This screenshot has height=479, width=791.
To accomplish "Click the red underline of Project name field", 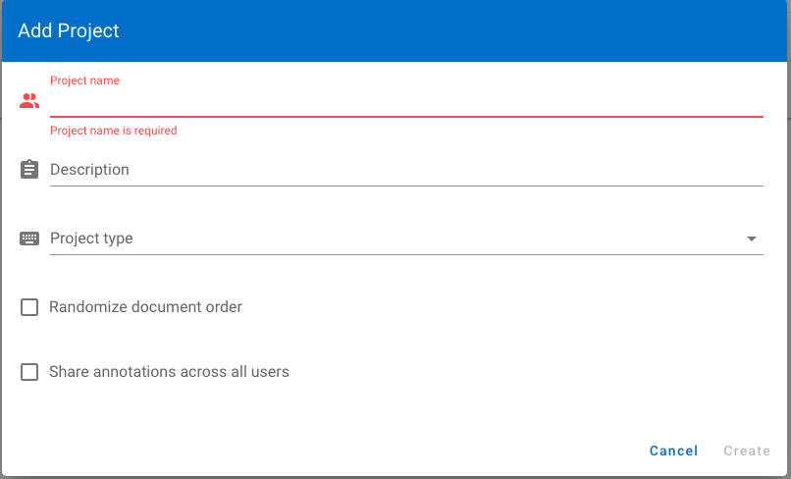I will 406,117.
